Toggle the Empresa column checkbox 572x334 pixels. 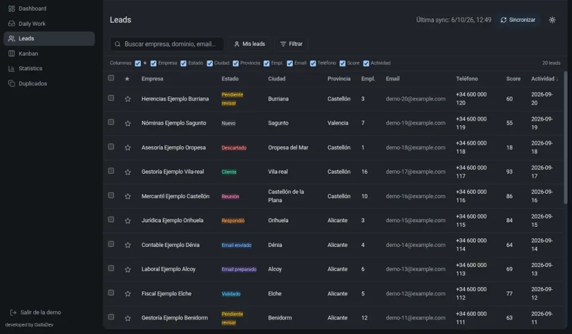153,64
